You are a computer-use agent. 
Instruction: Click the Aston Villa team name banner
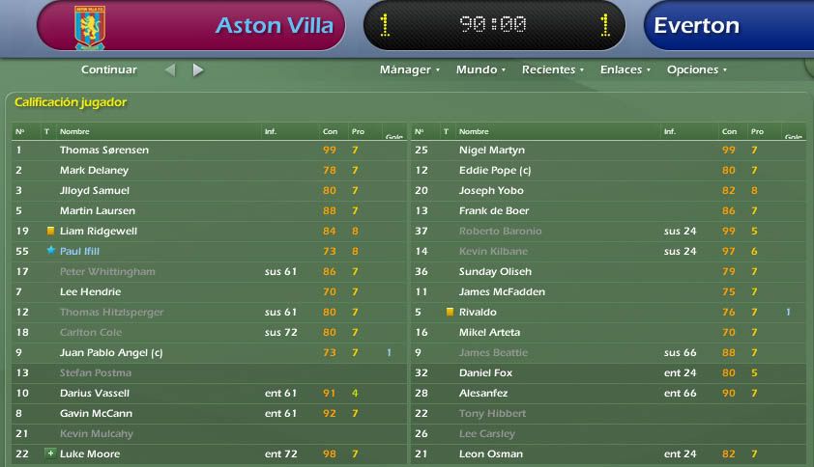[191, 25]
